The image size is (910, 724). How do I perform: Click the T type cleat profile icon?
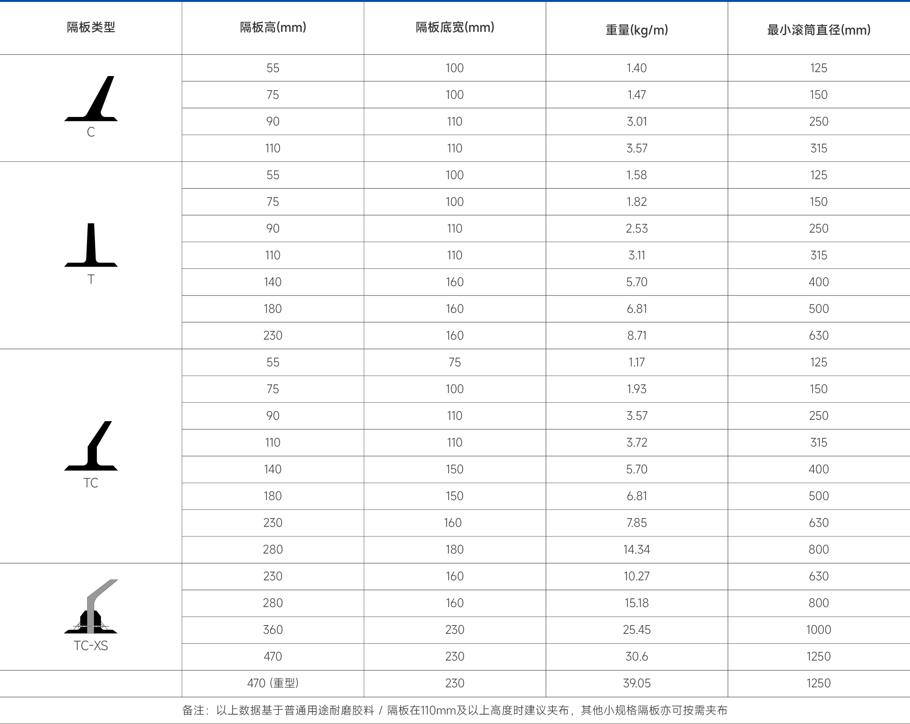click(x=91, y=245)
